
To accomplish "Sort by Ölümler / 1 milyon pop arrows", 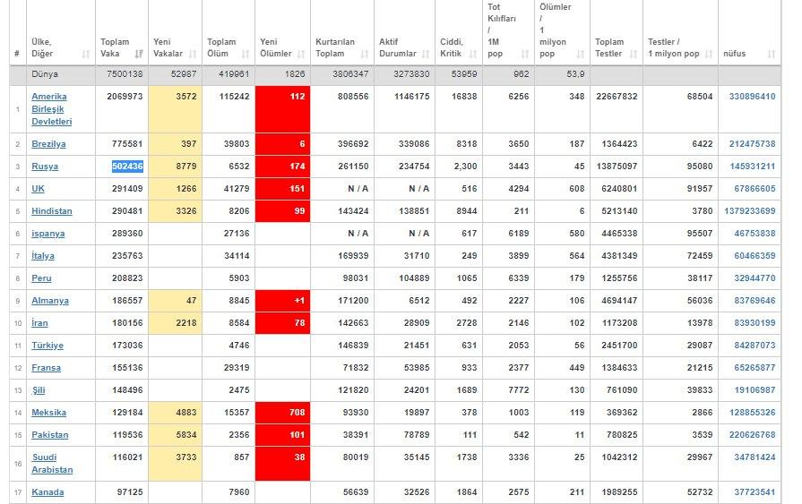I will coord(581,54).
